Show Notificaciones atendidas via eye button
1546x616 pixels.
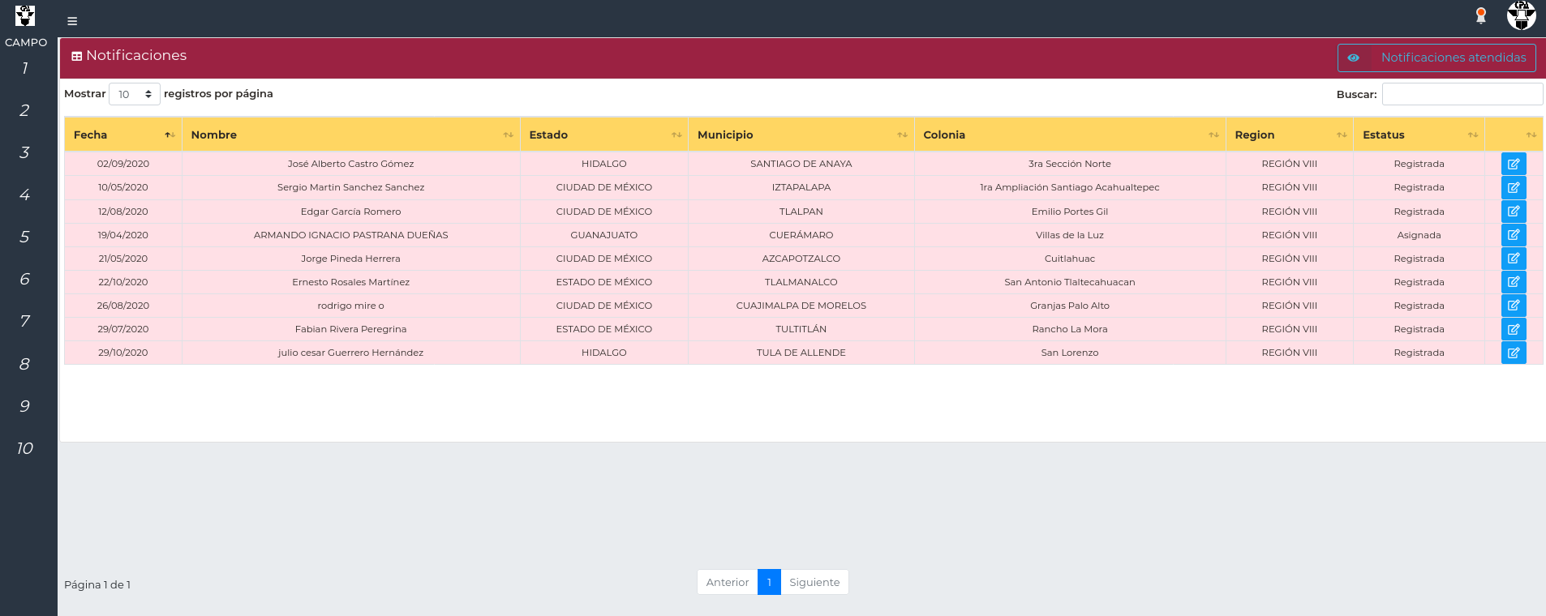pos(1436,58)
